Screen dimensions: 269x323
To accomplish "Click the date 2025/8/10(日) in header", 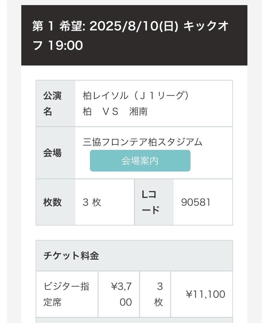I will [134, 26].
